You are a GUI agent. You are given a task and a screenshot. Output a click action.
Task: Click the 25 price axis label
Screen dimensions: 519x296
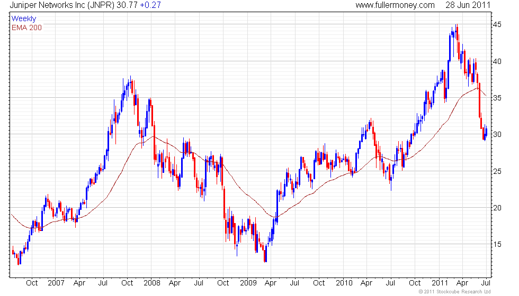tap(497, 171)
